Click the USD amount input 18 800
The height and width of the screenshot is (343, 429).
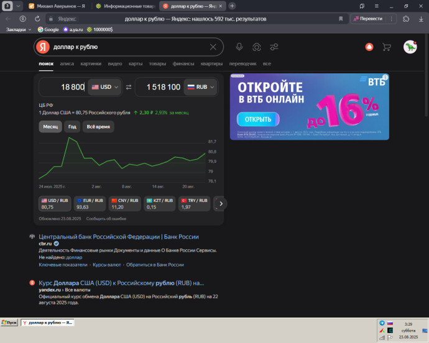tap(63, 87)
